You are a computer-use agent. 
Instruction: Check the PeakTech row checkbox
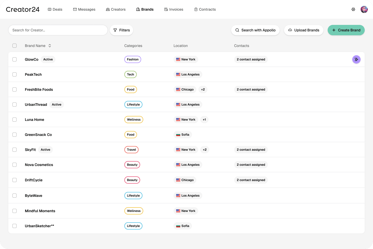tap(15, 74)
